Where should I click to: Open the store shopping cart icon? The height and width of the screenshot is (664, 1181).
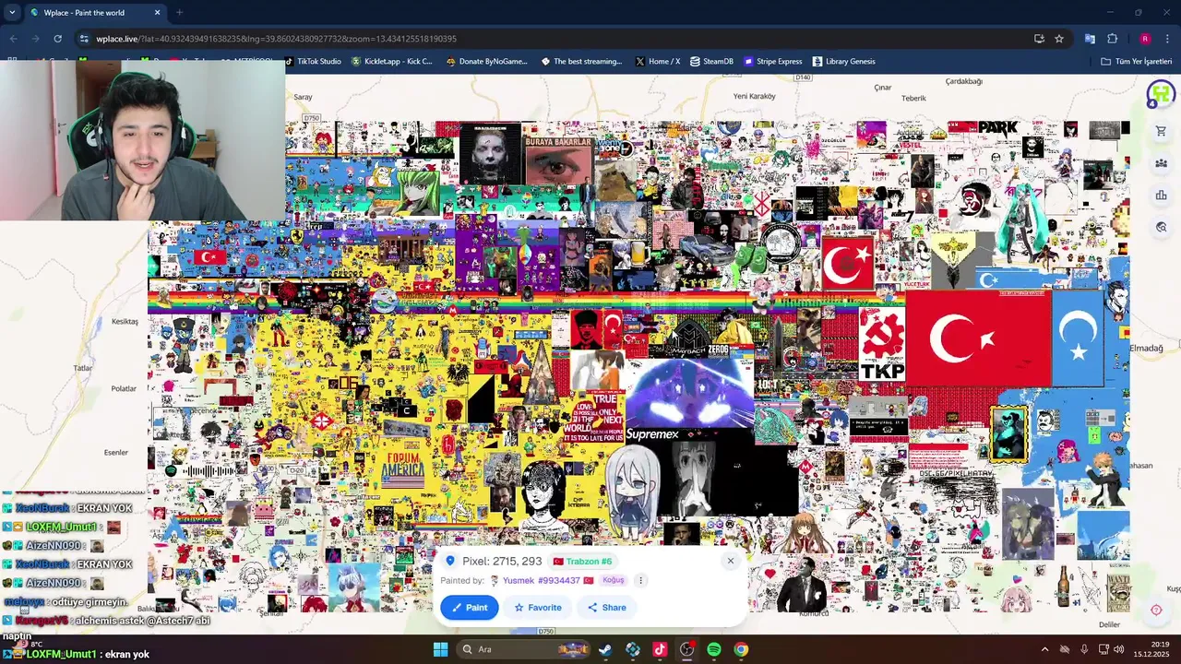point(1161,131)
